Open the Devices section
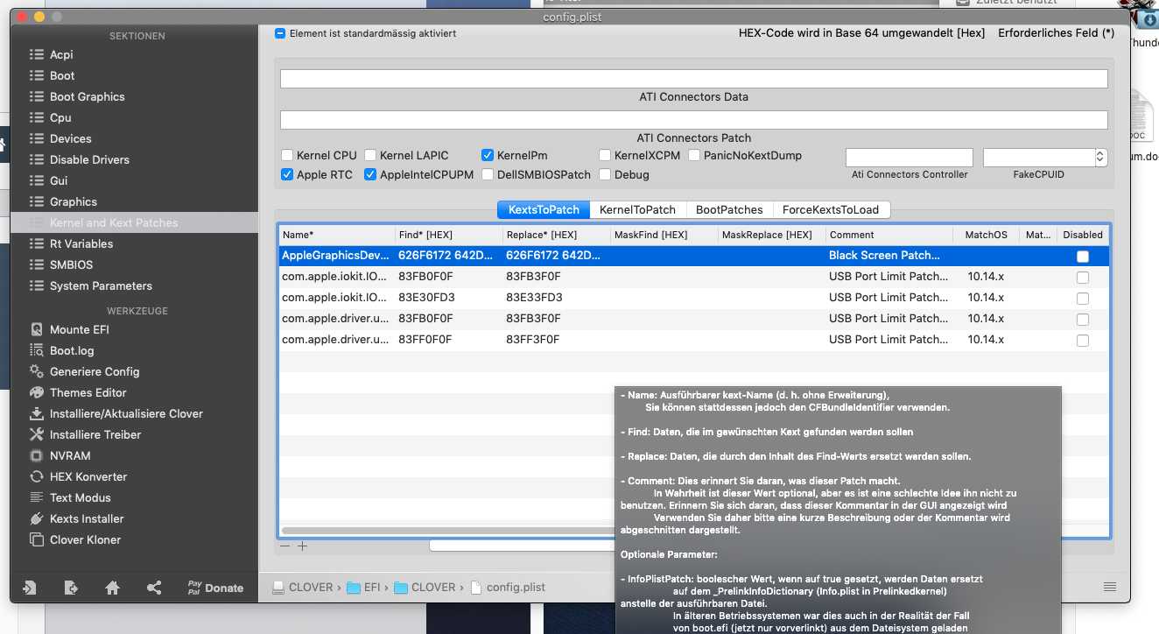 pyautogui.click(x=70, y=138)
